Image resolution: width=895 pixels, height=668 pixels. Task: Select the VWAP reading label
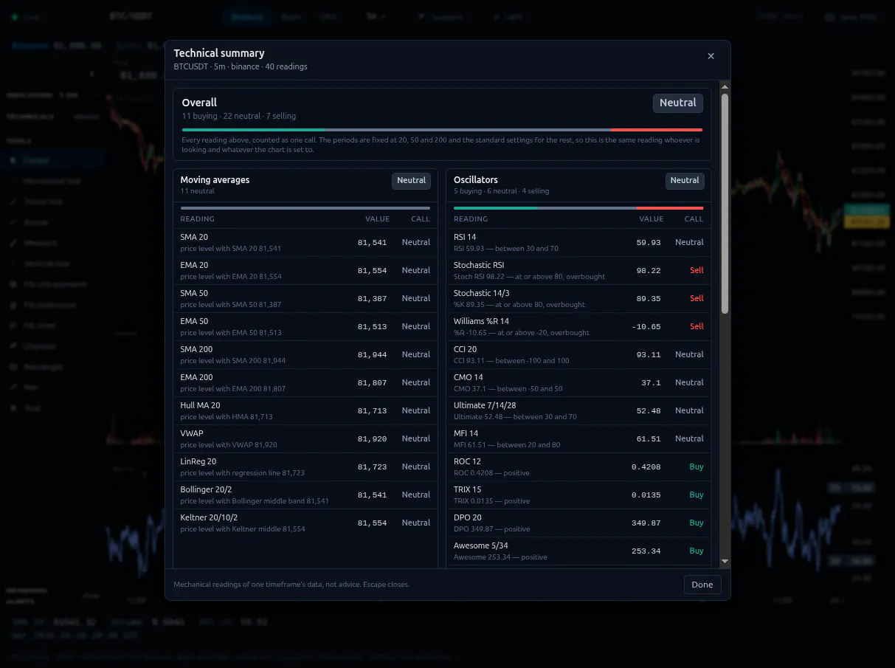pyautogui.click(x=192, y=433)
